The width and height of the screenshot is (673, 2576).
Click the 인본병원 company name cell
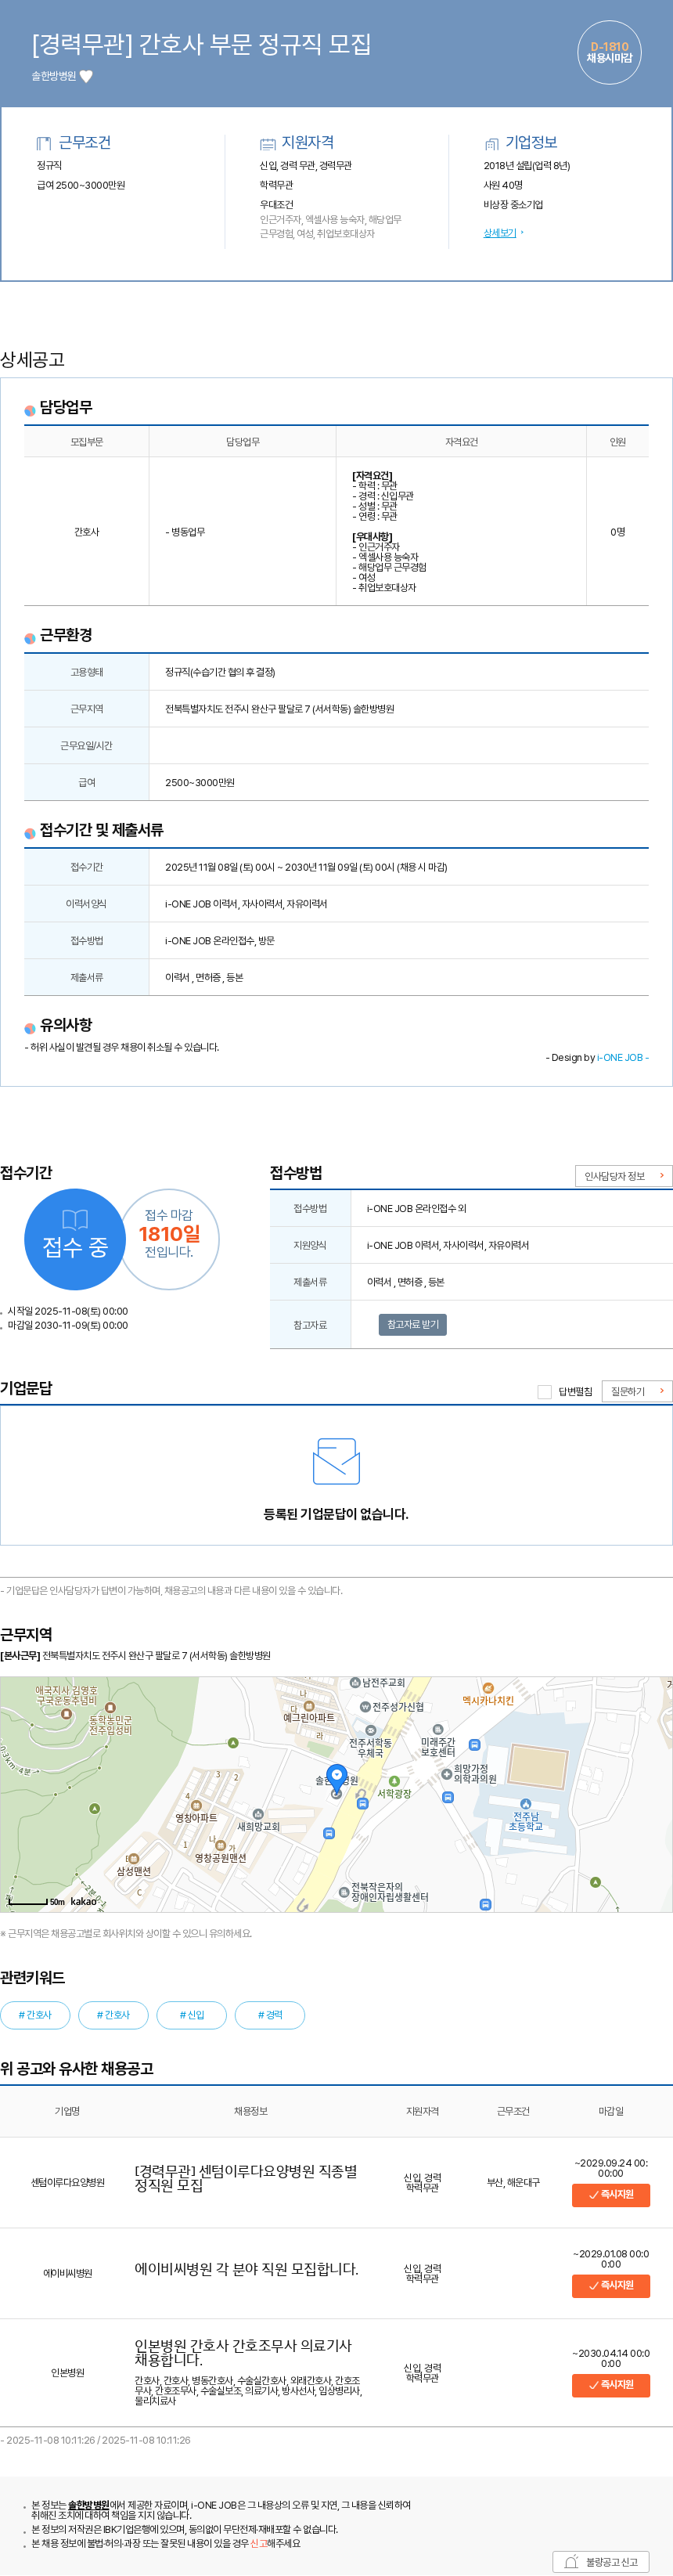67,2372
